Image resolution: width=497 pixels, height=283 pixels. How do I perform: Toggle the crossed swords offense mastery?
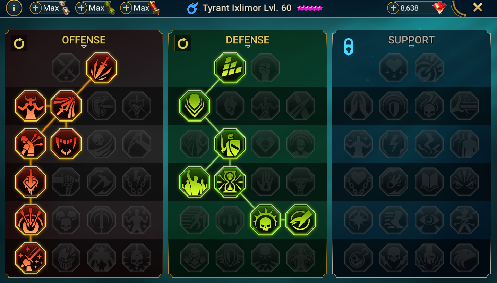click(x=66, y=68)
